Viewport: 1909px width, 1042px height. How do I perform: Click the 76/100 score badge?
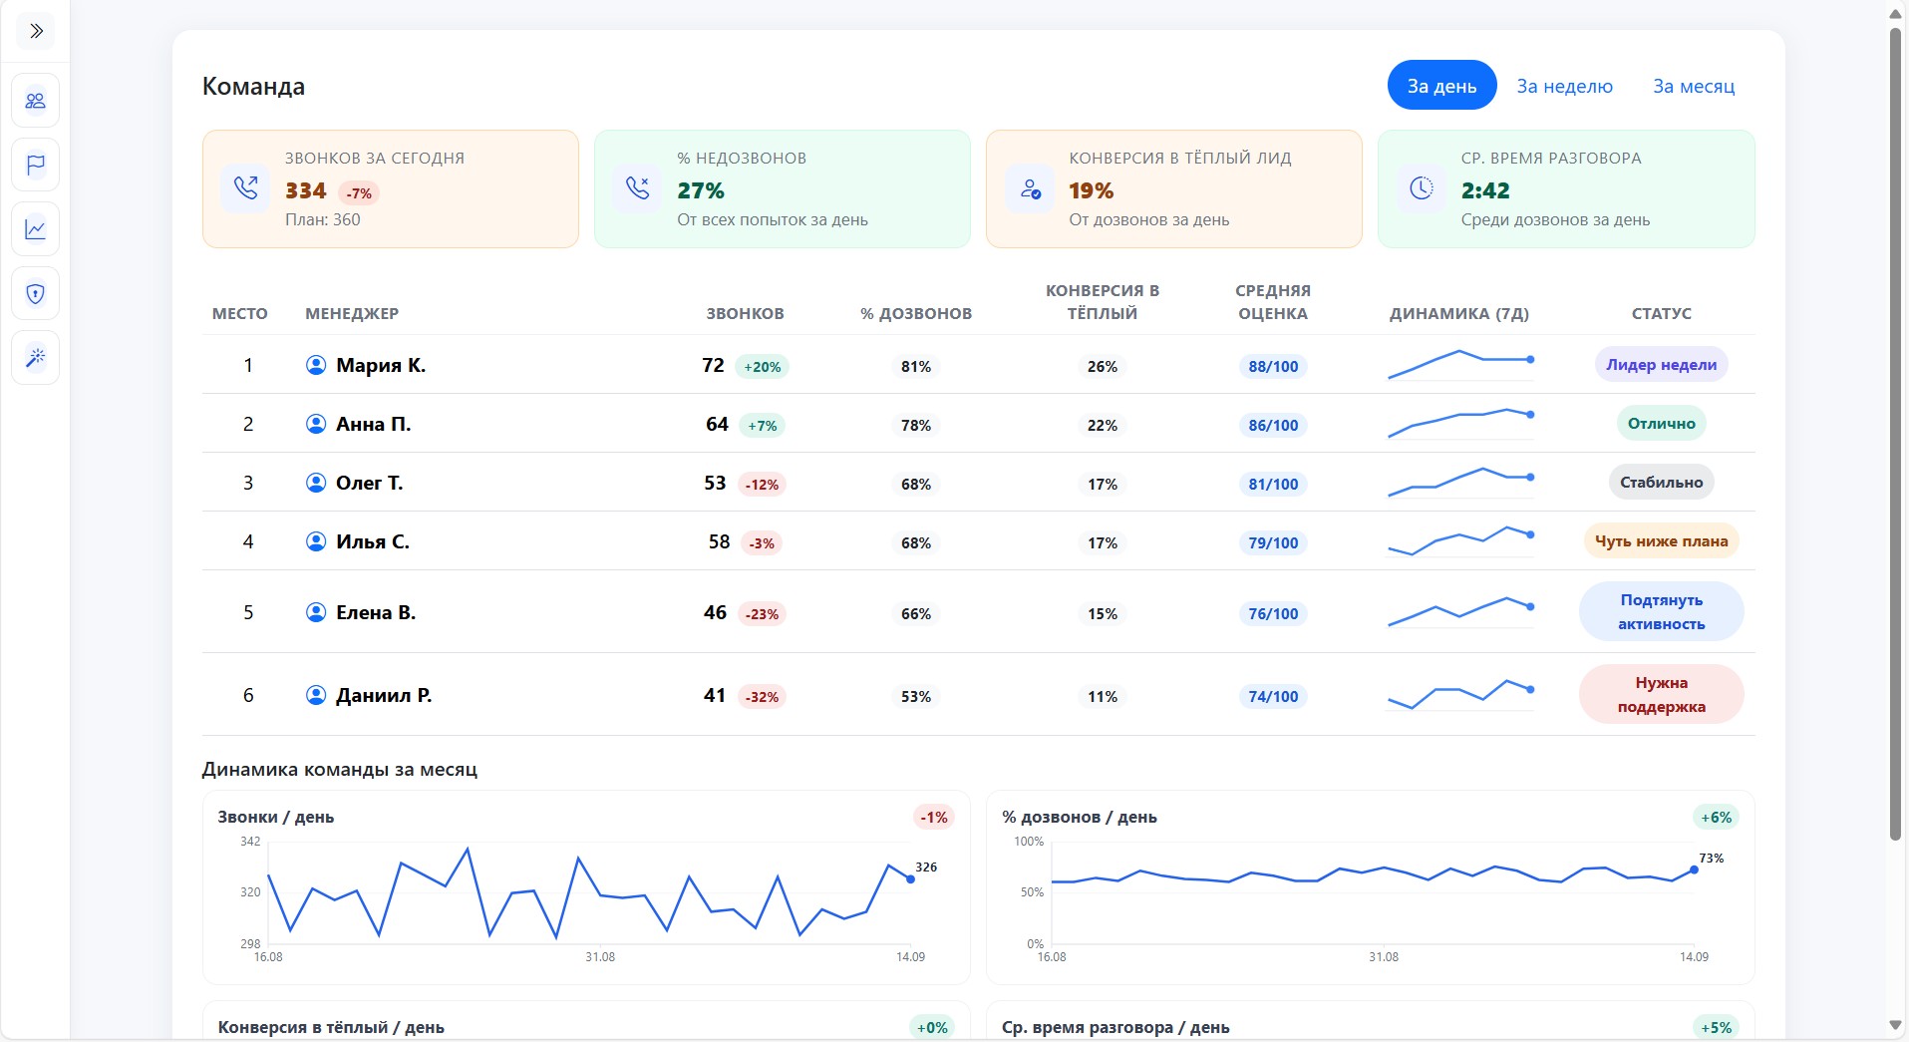tap(1273, 613)
